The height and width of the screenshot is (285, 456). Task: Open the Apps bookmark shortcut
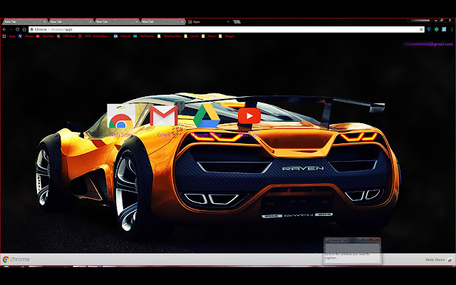click(9, 36)
